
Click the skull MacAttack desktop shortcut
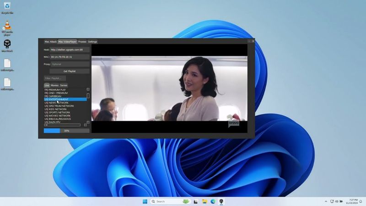(x=7, y=44)
